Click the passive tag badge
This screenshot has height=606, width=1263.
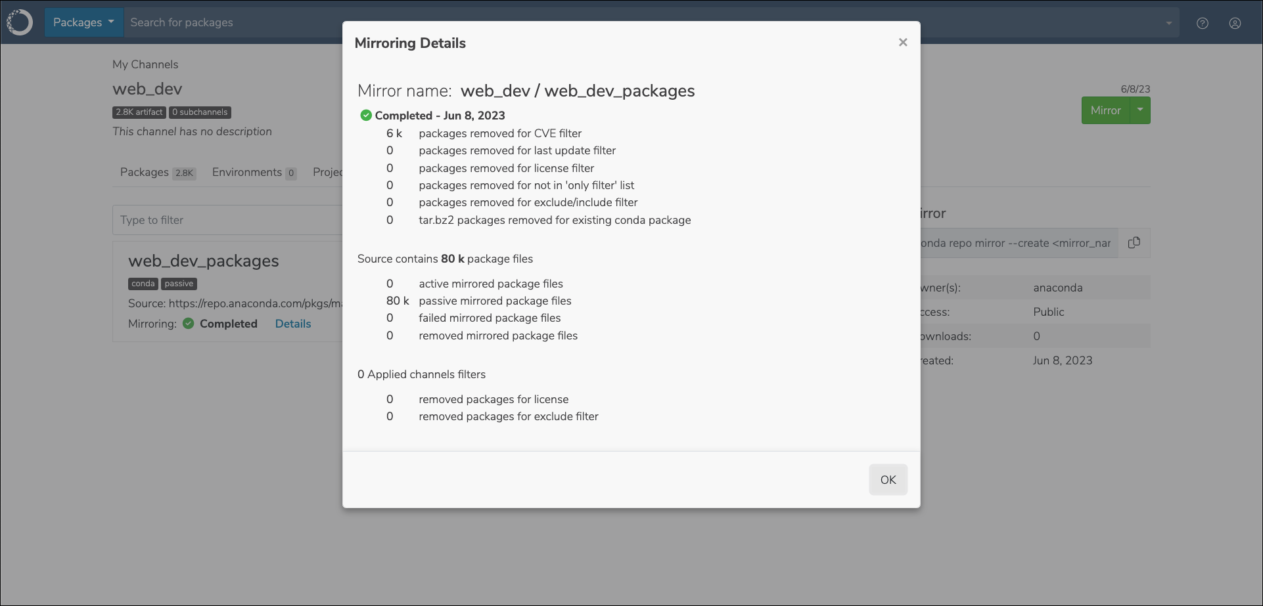pyautogui.click(x=179, y=284)
